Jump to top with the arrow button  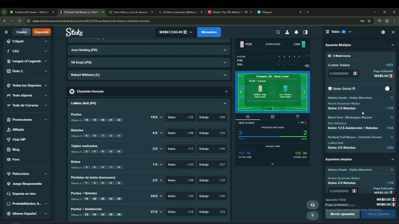pyautogui.click(x=312, y=215)
